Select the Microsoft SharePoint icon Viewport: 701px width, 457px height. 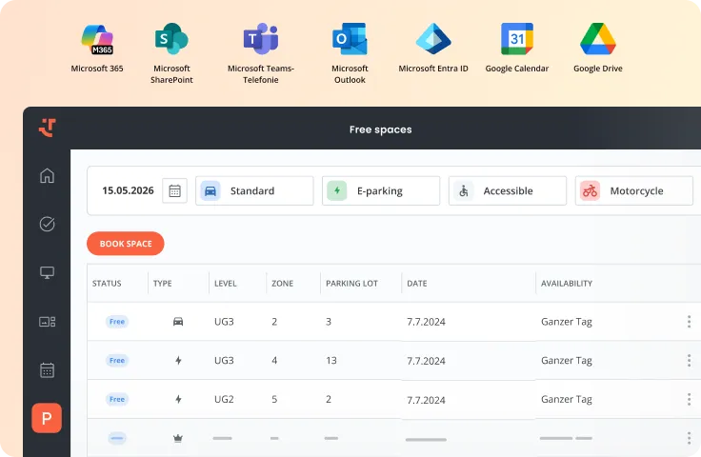coord(171,39)
